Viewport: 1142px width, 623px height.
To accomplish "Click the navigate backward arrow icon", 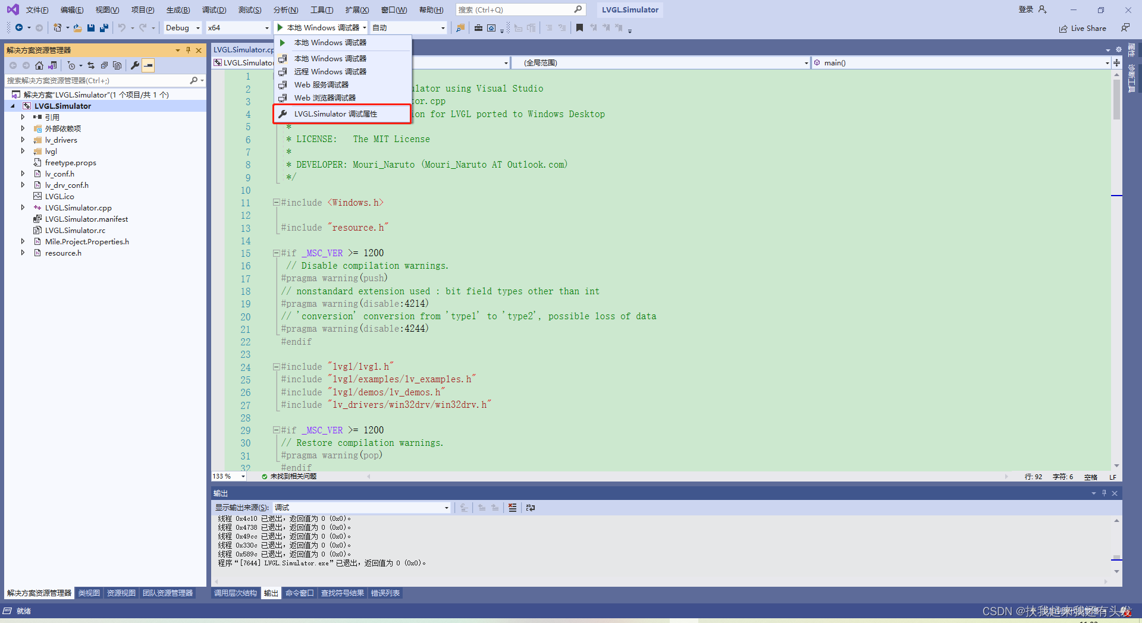I will click(x=19, y=27).
